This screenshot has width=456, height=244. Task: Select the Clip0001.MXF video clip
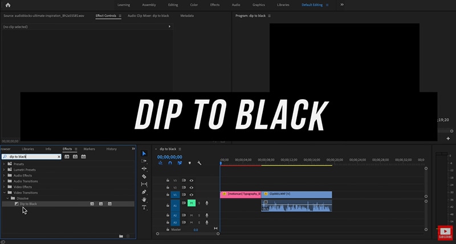click(x=296, y=194)
